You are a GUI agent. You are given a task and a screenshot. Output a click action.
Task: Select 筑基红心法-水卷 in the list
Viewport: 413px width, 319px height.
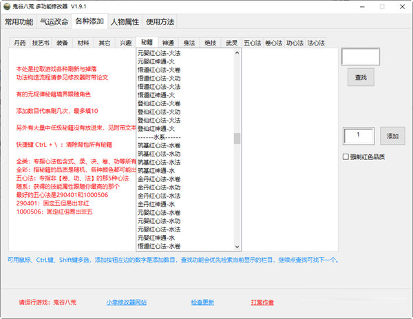[x=158, y=145]
